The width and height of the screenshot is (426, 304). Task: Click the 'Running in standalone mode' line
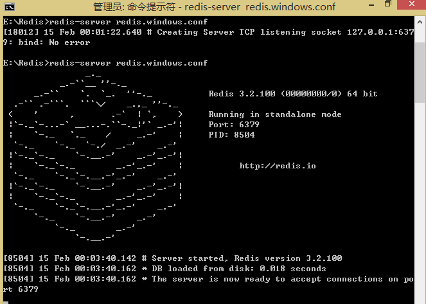tap(274, 114)
